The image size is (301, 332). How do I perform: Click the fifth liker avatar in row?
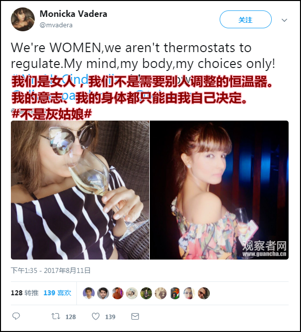(146, 293)
